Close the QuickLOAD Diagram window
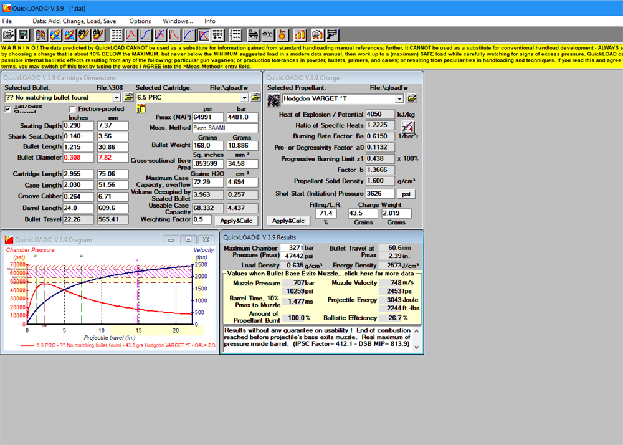Viewport: 623px width, 445px height. 206,239
